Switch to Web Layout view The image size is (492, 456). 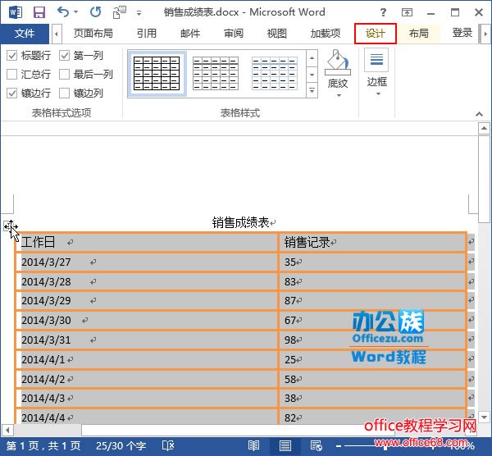click(316, 445)
